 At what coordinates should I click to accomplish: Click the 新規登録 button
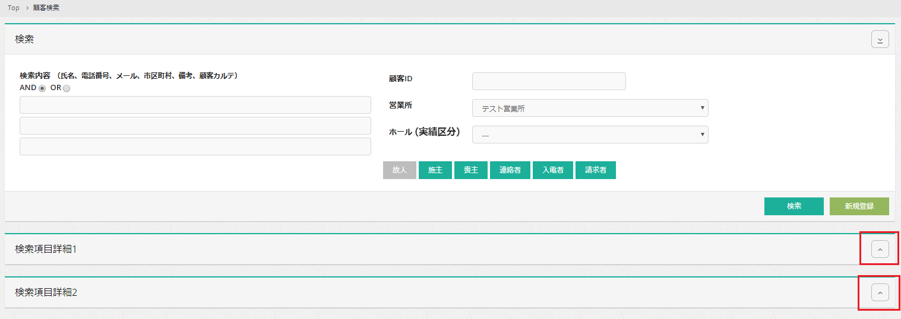pyautogui.click(x=859, y=206)
